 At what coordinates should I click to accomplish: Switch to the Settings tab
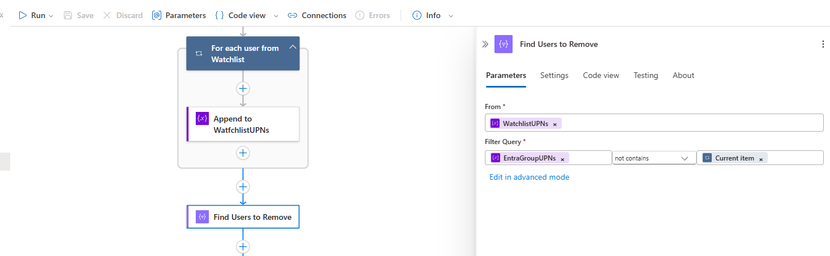click(554, 75)
